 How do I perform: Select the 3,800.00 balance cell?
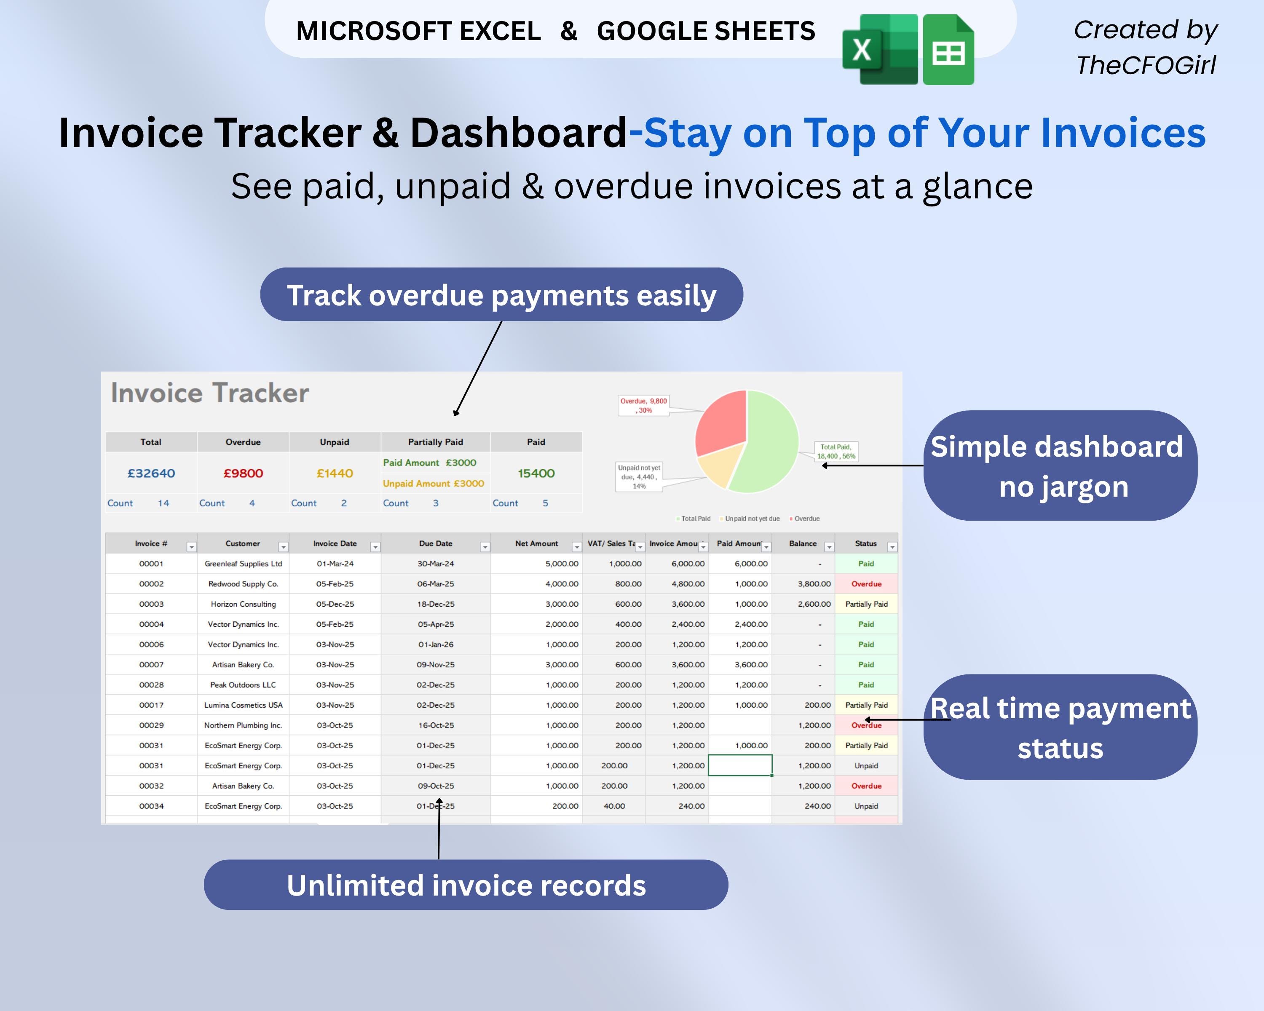click(x=804, y=584)
